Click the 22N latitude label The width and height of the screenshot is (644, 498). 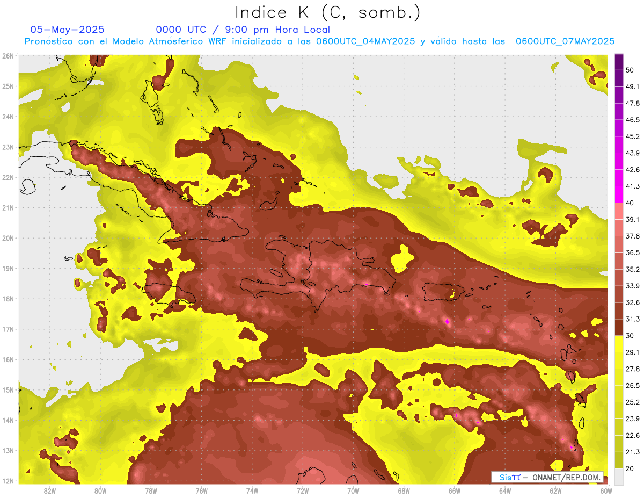(x=8, y=177)
